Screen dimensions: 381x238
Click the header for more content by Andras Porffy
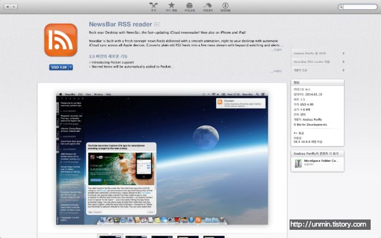coord(317,154)
